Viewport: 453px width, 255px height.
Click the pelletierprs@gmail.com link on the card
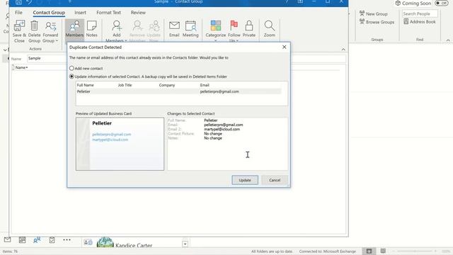pos(112,135)
